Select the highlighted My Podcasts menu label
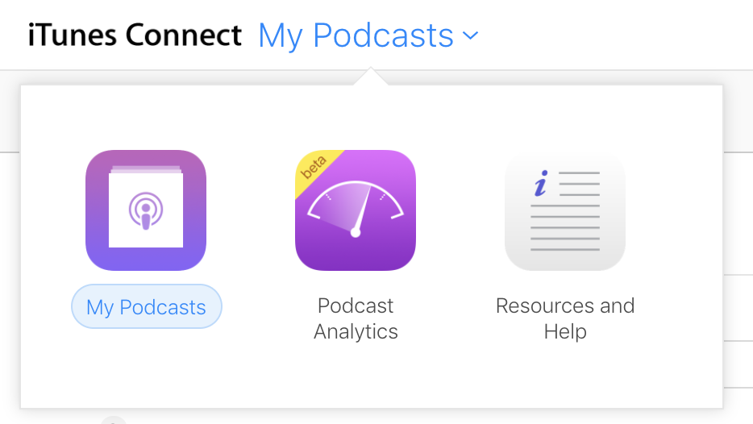753x424 pixels. click(x=146, y=307)
